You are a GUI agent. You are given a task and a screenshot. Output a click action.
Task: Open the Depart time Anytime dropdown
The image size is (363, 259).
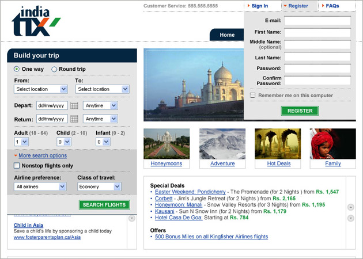[x=100, y=105]
